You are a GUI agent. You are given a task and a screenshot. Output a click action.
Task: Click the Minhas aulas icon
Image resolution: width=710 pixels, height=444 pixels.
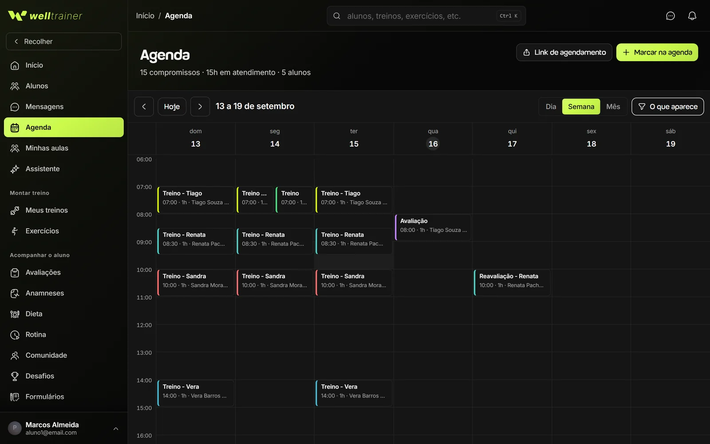click(15, 148)
